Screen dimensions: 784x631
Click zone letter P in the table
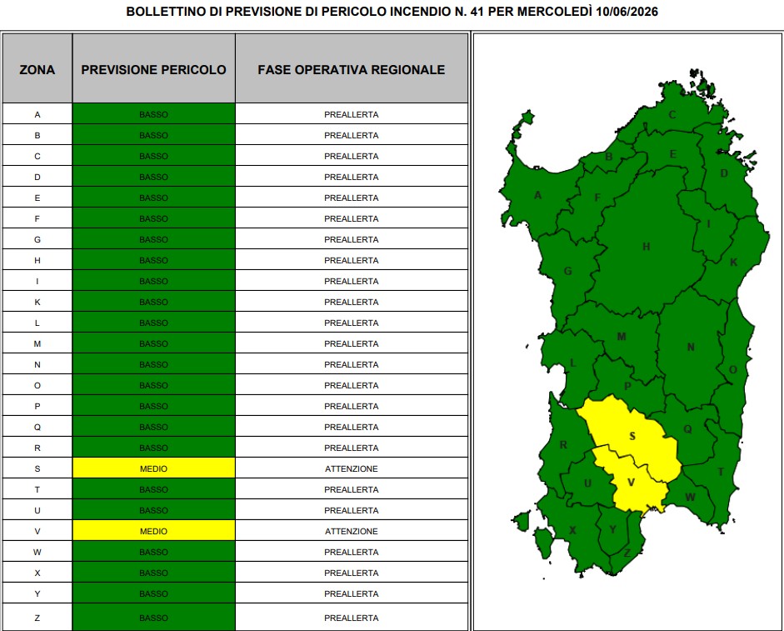pyautogui.click(x=37, y=406)
